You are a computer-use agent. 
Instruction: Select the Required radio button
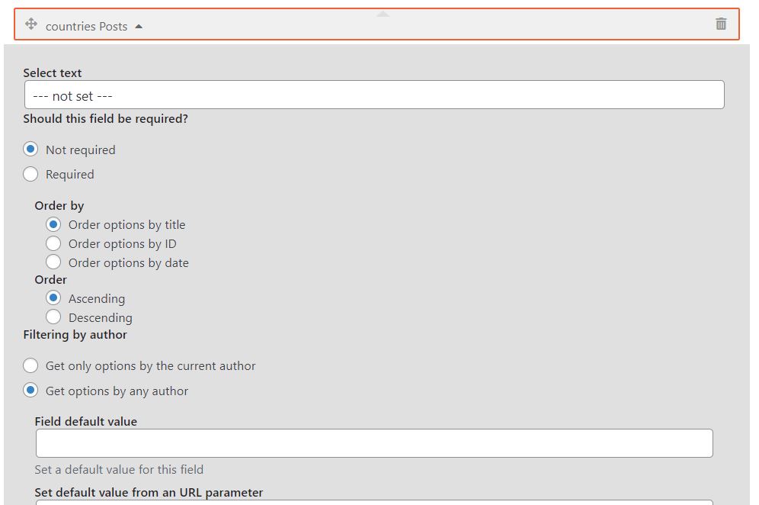[x=30, y=174]
